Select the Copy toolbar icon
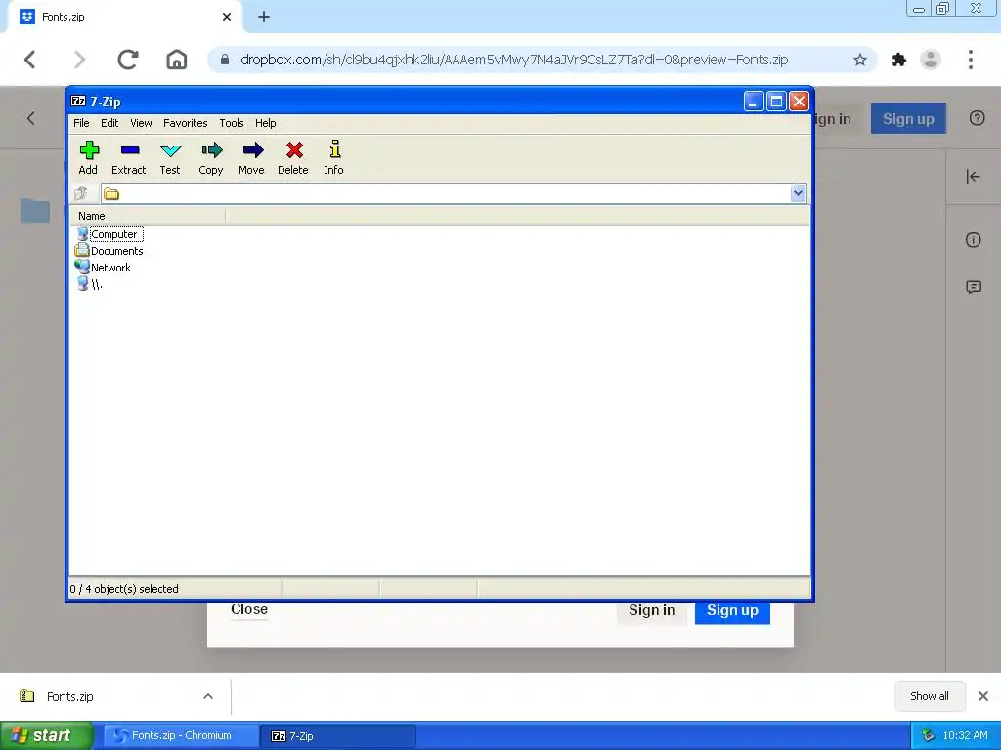This screenshot has height=750, width=1001. pyautogui.click(x=211, y=157)
